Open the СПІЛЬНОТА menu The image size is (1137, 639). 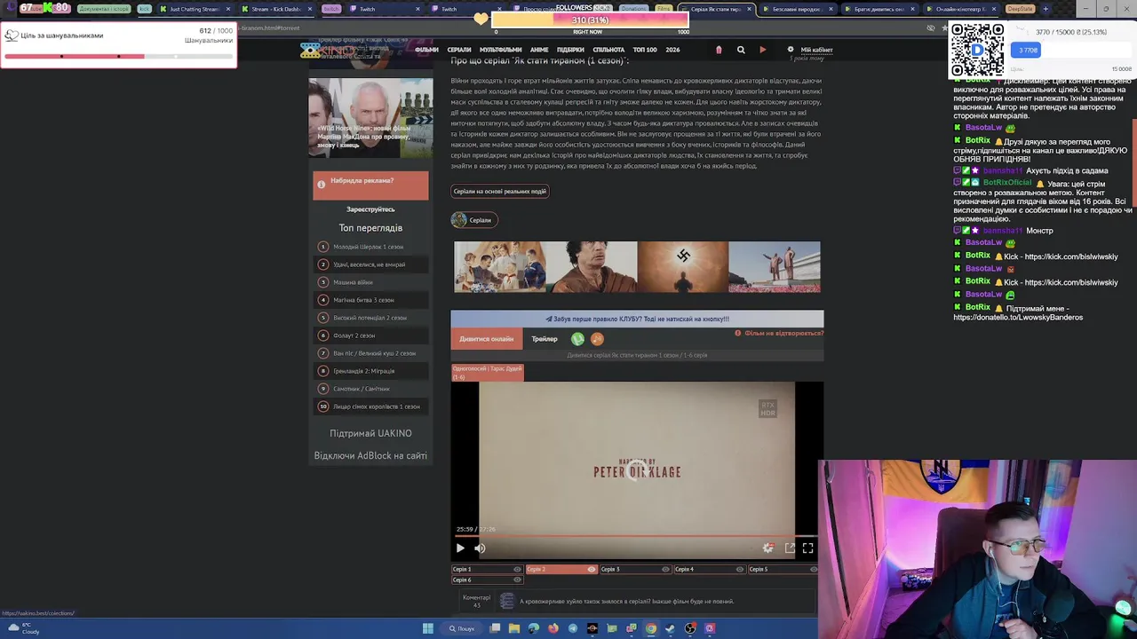pos(608,50)
